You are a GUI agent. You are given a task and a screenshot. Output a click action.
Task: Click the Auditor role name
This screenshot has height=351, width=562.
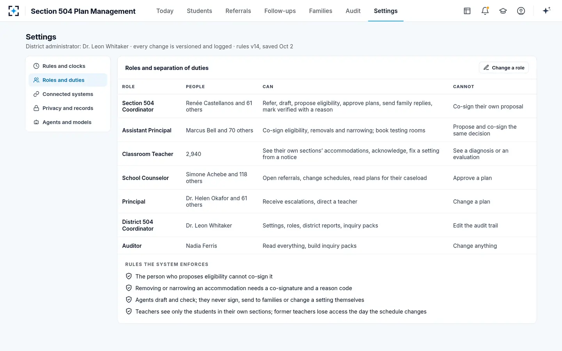point(132,246)
